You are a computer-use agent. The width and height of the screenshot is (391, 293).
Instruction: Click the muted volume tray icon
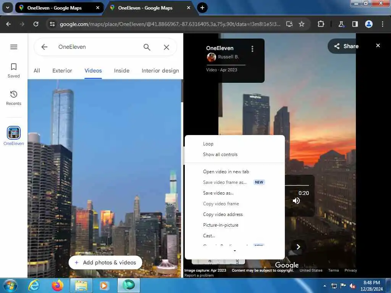click(352, 286)
